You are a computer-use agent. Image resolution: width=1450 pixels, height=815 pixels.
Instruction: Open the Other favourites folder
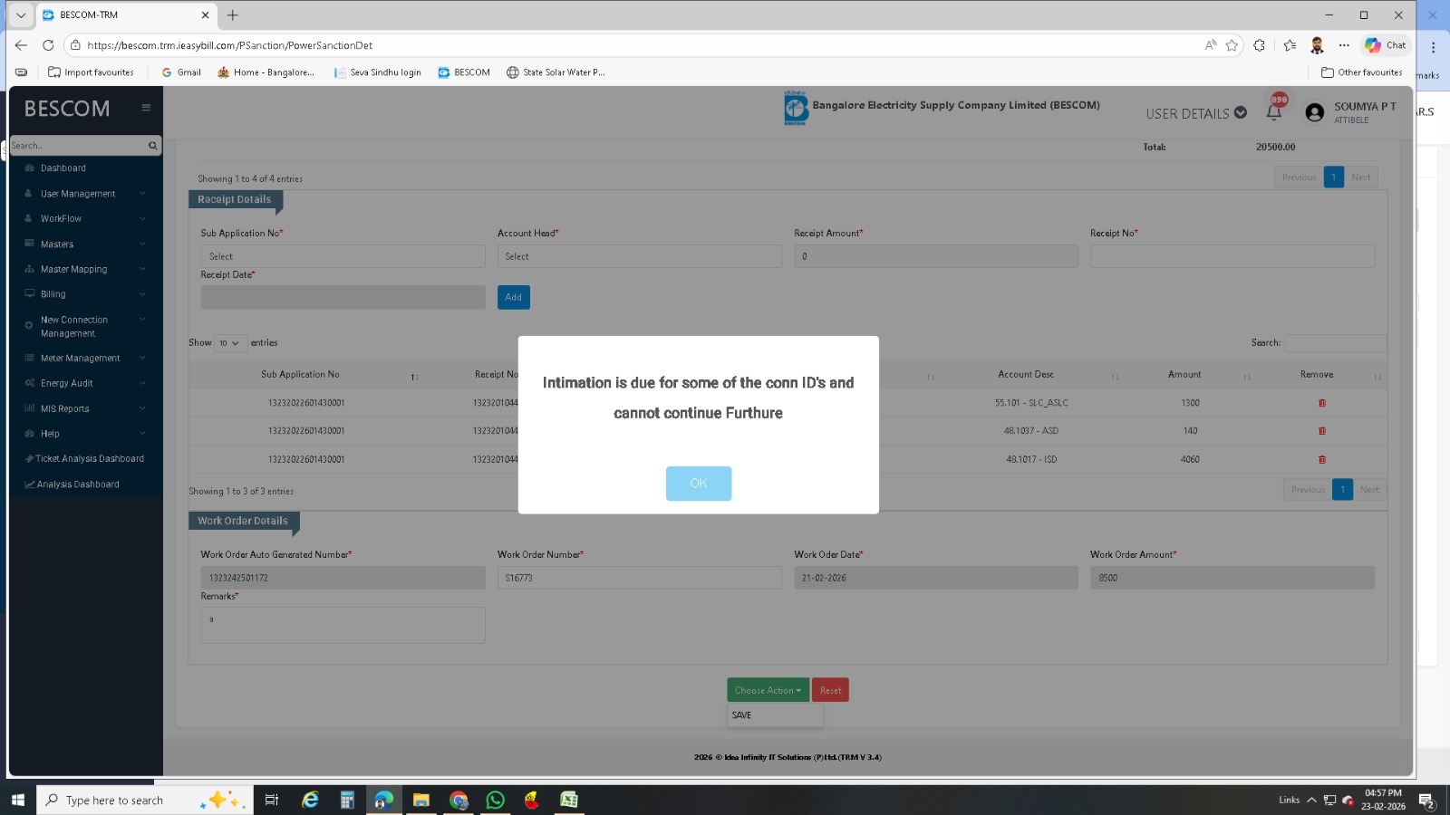coord(1361,72)
